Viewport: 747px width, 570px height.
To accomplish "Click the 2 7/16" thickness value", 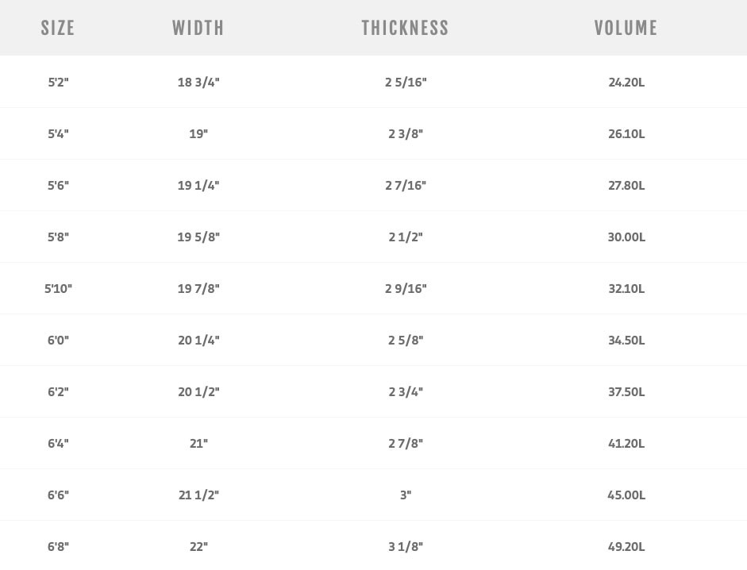I will coord(406,185).
